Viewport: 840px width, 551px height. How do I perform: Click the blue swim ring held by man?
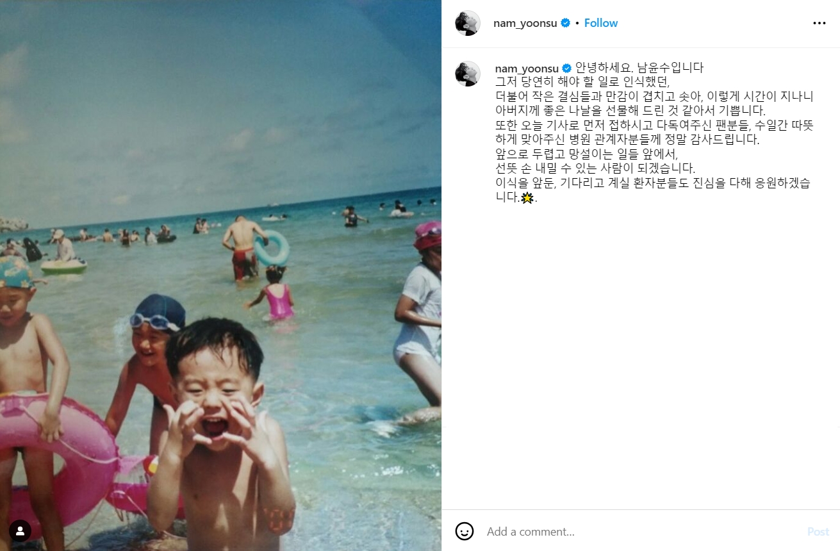(x=272, y=249)
